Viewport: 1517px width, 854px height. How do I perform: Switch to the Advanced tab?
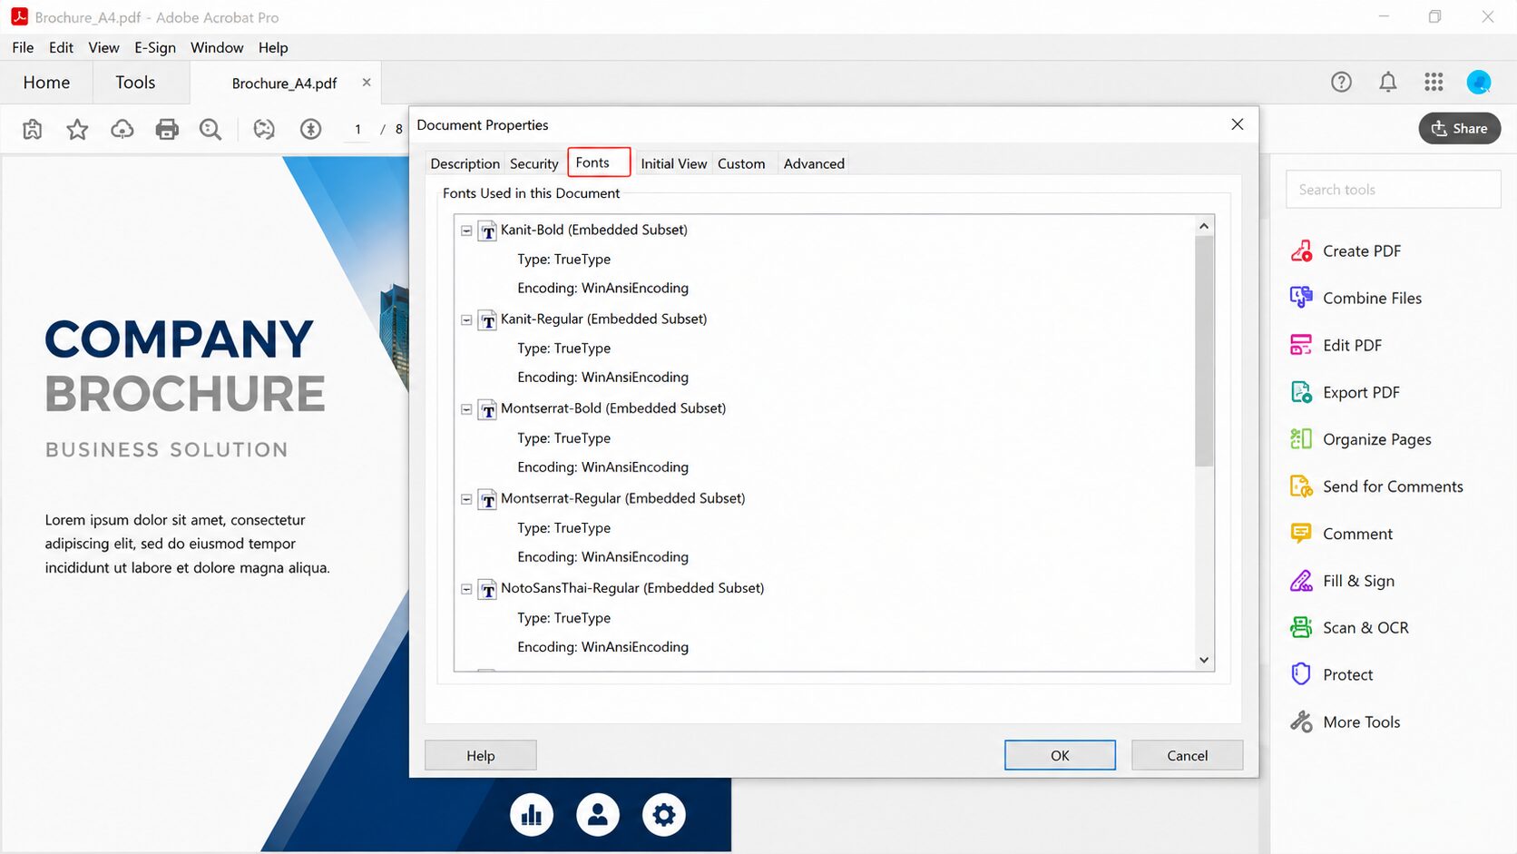814,164
